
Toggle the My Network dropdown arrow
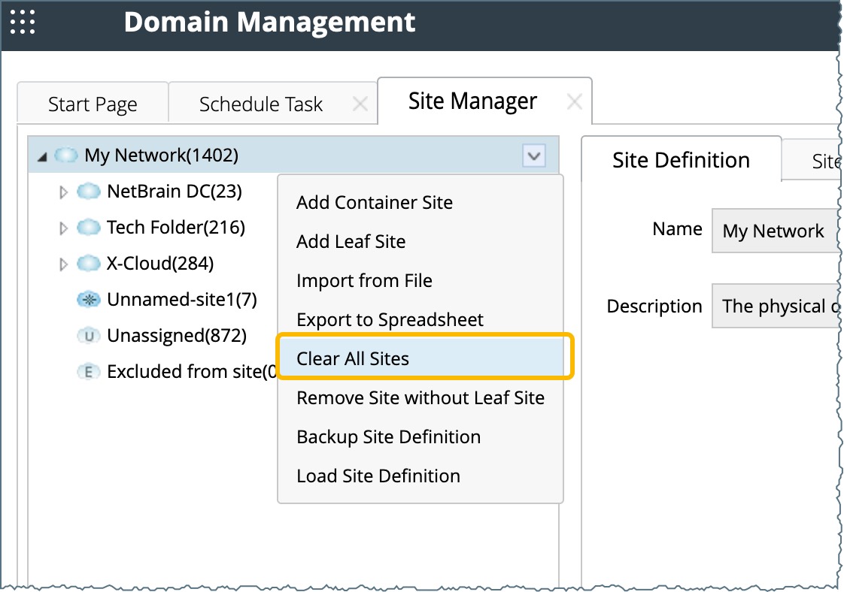coord(533,156)
